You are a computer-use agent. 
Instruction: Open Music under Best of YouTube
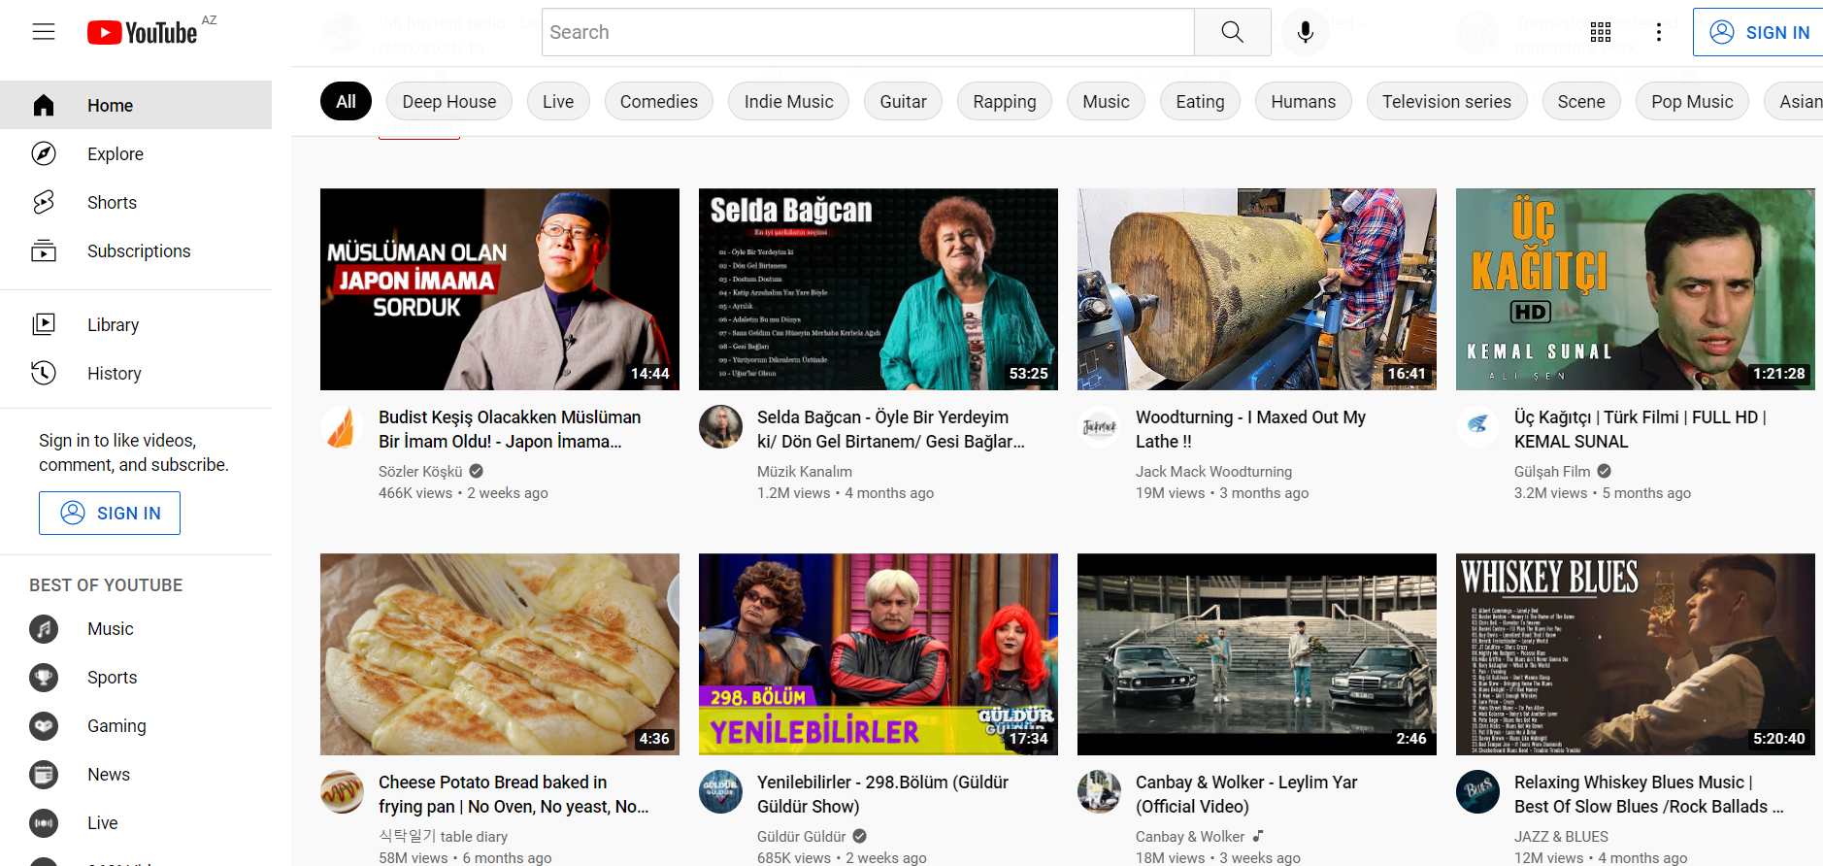point(136,629)
